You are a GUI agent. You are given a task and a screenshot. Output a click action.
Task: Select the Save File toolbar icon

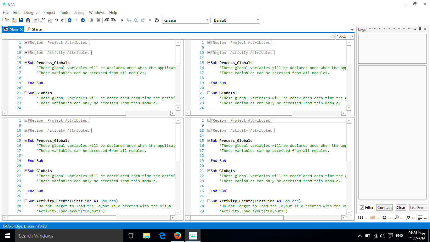pyautogui.click(x=21, y=20)
